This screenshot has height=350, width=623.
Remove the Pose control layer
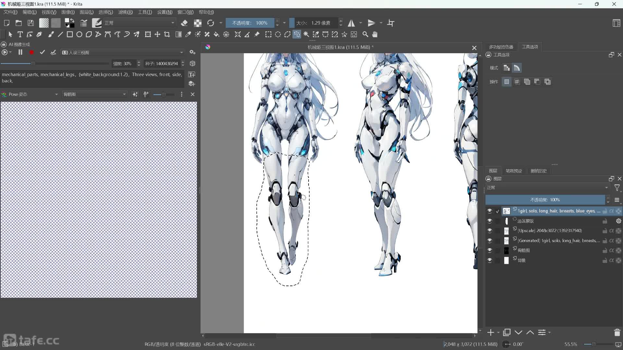[x=192, y=94]
